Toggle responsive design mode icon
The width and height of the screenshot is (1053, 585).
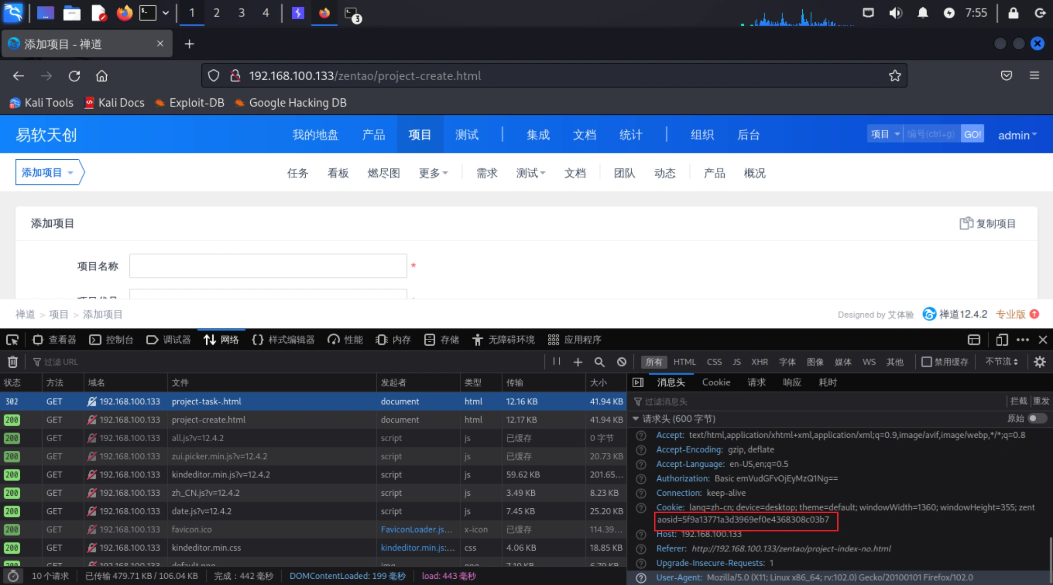point(1001,340)
